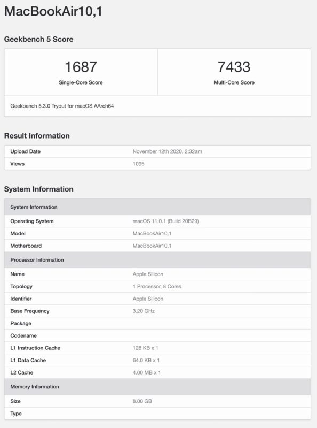Click the System Information page heading
Screen dimensions: 317x428
[x=38, y=189]
